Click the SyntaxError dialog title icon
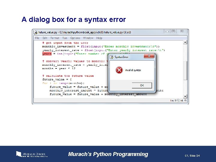 [x=112, y=57]
